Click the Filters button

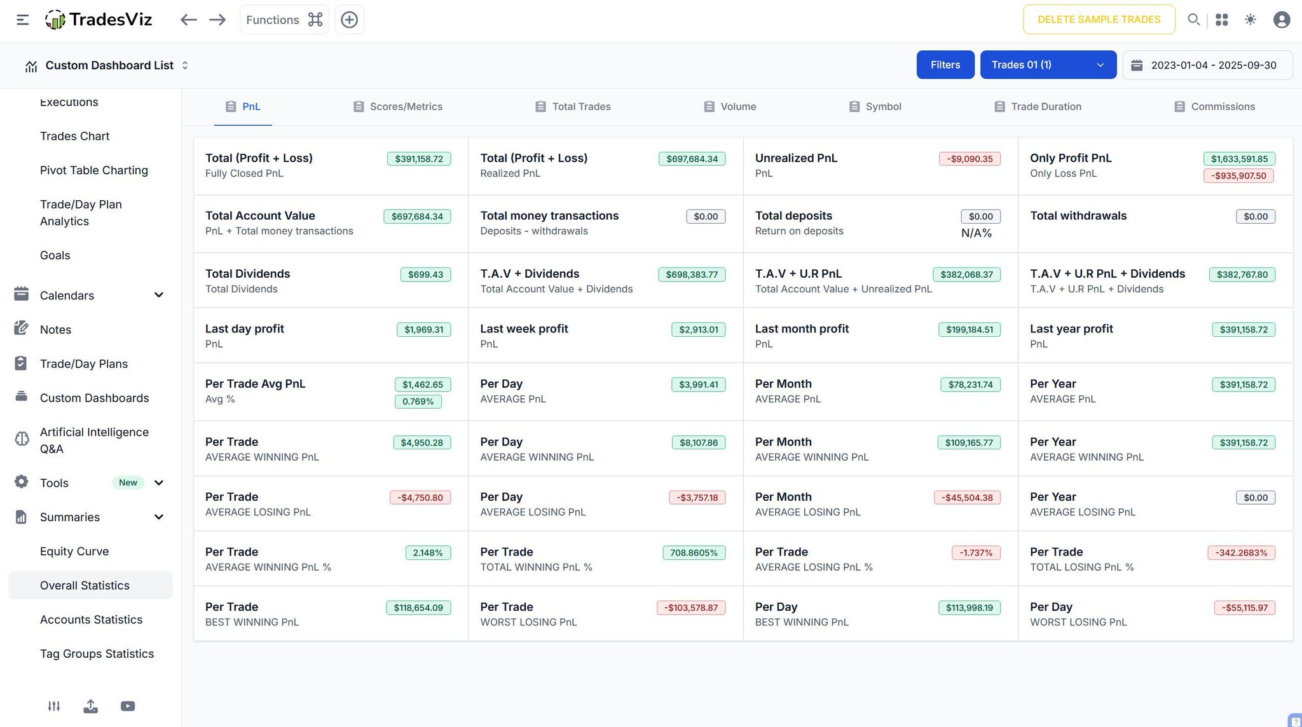coord(945,65)
